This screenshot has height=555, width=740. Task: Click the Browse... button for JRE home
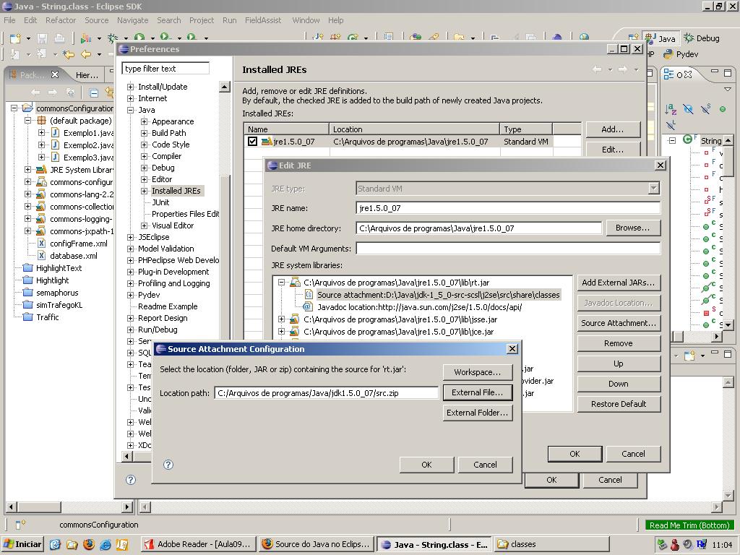(x=632, y=228)
